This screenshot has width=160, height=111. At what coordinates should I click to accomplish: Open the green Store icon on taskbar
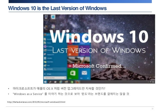pyautogui.click(x=72, y=82)
